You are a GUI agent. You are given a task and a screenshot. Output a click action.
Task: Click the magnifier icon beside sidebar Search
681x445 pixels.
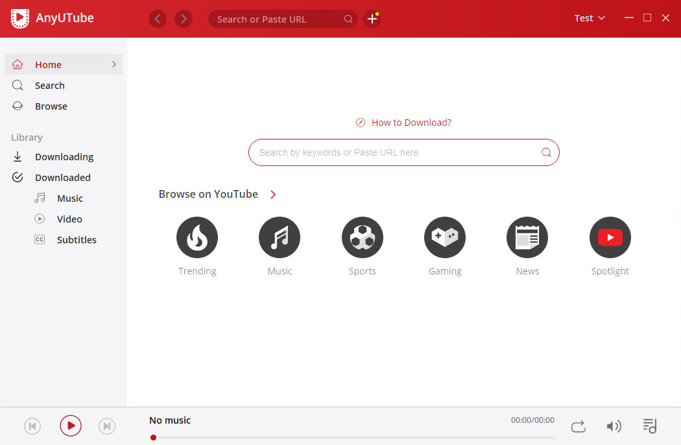pyautogui.click(x=18, y=85)
